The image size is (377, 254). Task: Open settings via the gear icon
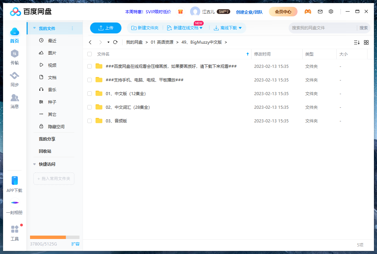(331, 11)
